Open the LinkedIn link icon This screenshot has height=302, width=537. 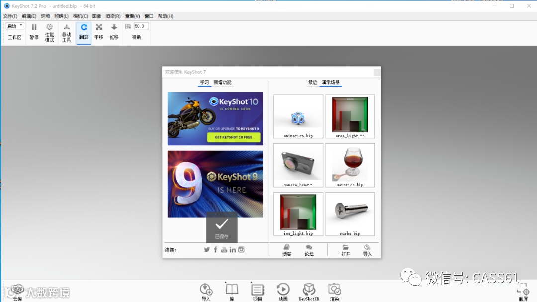click(x=233, y=250)
